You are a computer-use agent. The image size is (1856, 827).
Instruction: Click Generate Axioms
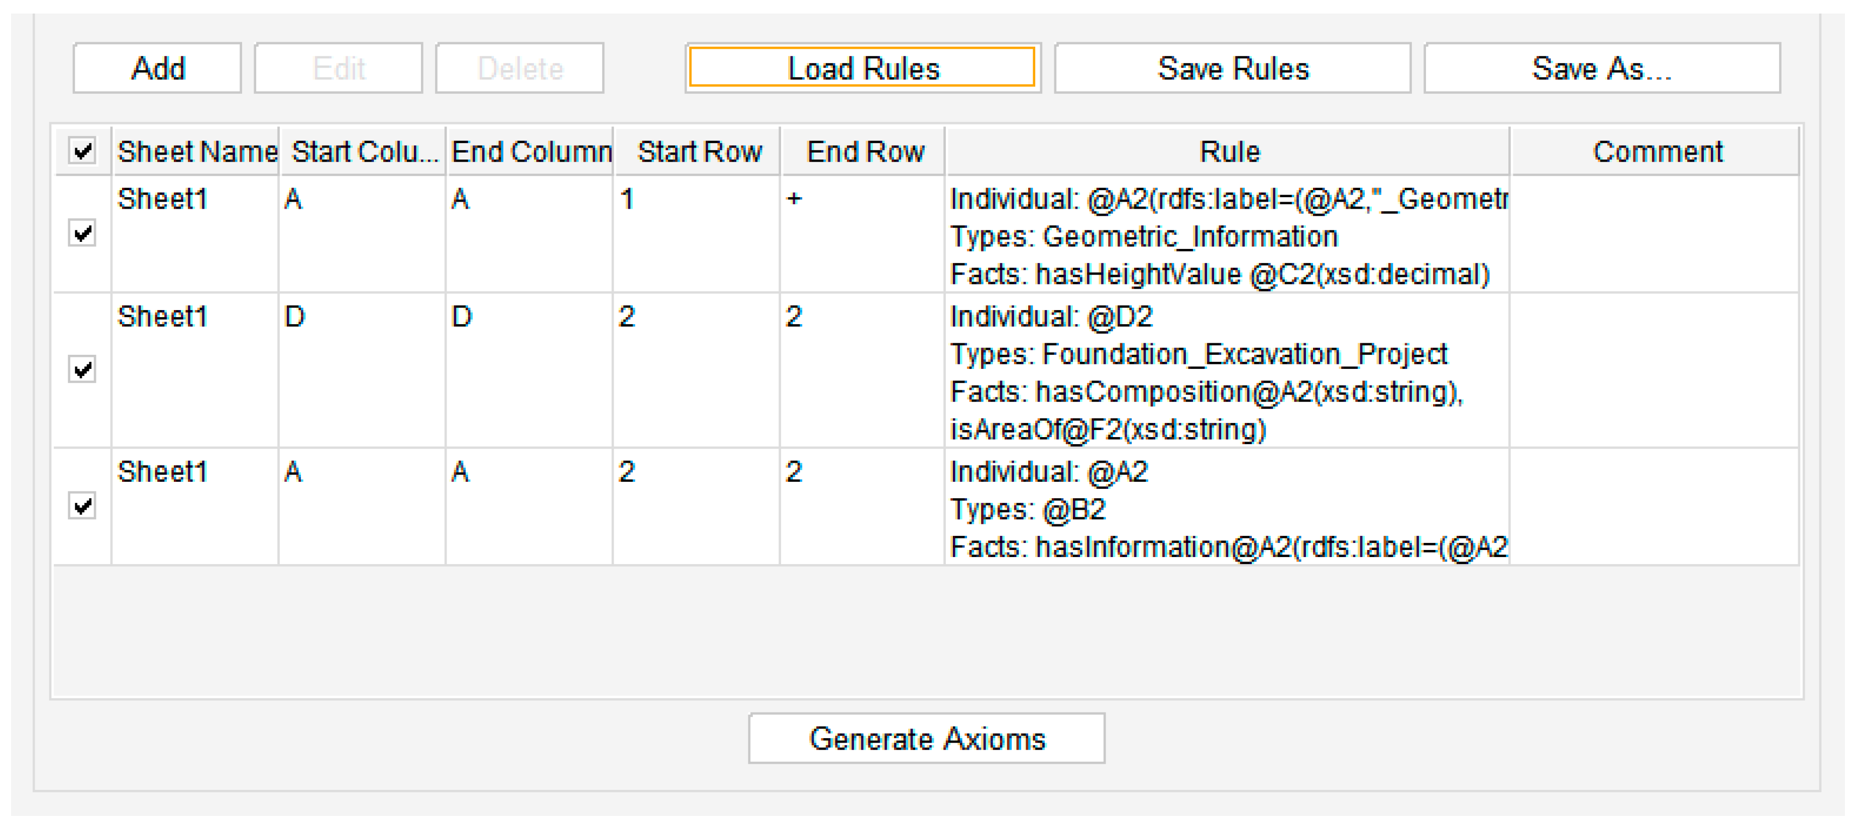pos(927,739)
